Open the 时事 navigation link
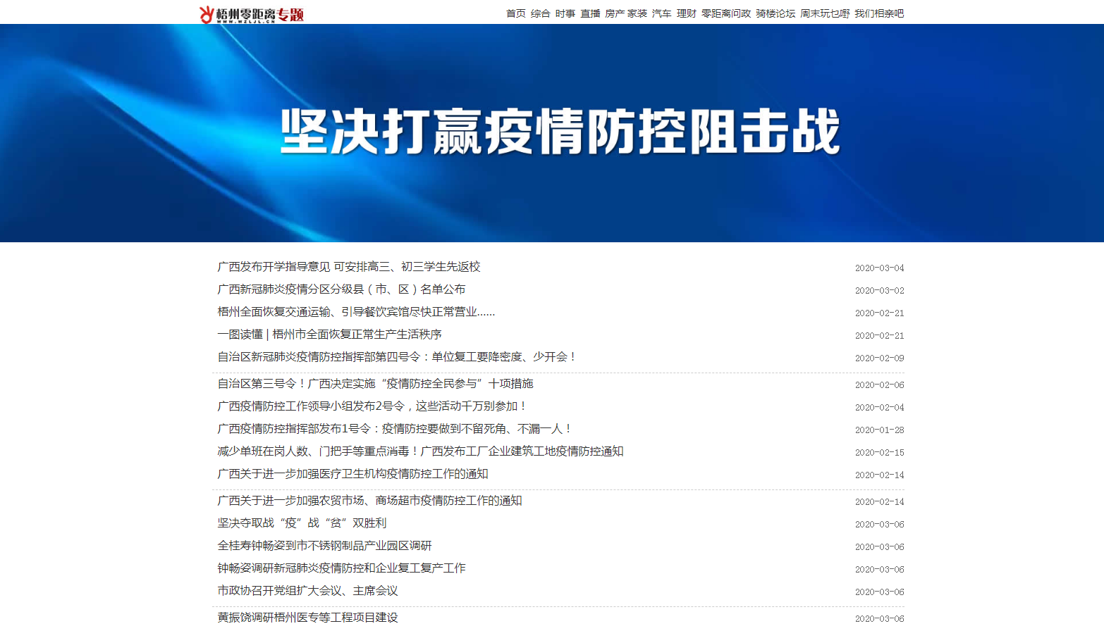The width and height of the screenshot is (1104, 631). 565,13
